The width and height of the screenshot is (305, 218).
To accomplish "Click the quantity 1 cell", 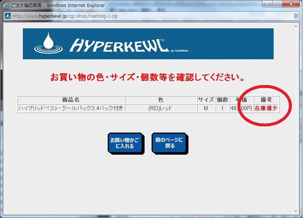I will coord(222,108).
